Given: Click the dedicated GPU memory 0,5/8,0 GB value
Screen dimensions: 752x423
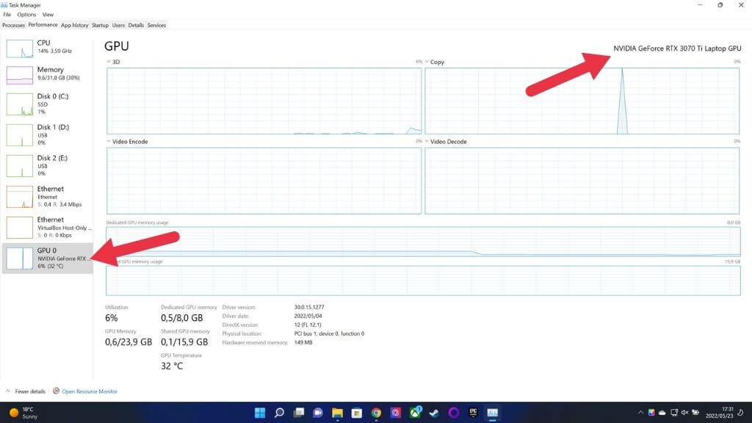Looking at the screenshot, I should [182, 318].
